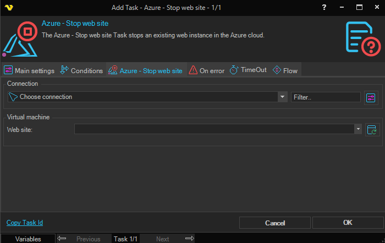The image size is (385, 243).
Task: Open the Flow tab
Action: point(285,70)
